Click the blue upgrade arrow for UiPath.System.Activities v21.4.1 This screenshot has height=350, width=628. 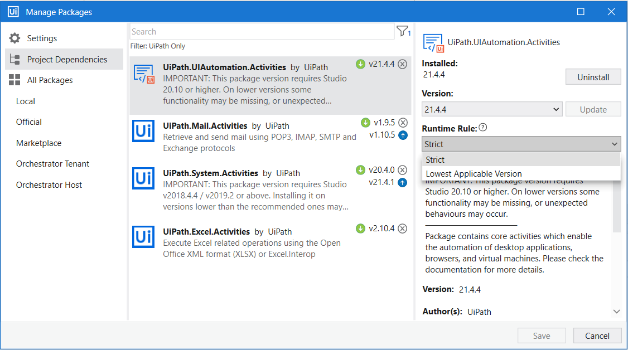[x=403, y=182]
